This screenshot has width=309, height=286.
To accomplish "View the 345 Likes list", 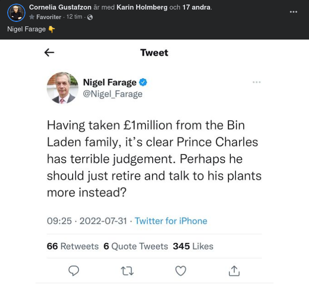I will pyautogui.click(x=193, y=246).
